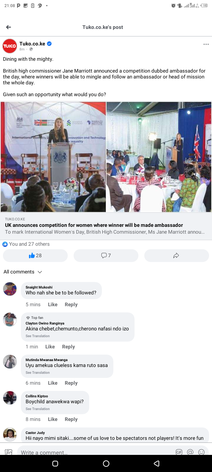Tap the GIF icon in comment bar
Viewport: 212px width, 472px height.
click(179, 452)
